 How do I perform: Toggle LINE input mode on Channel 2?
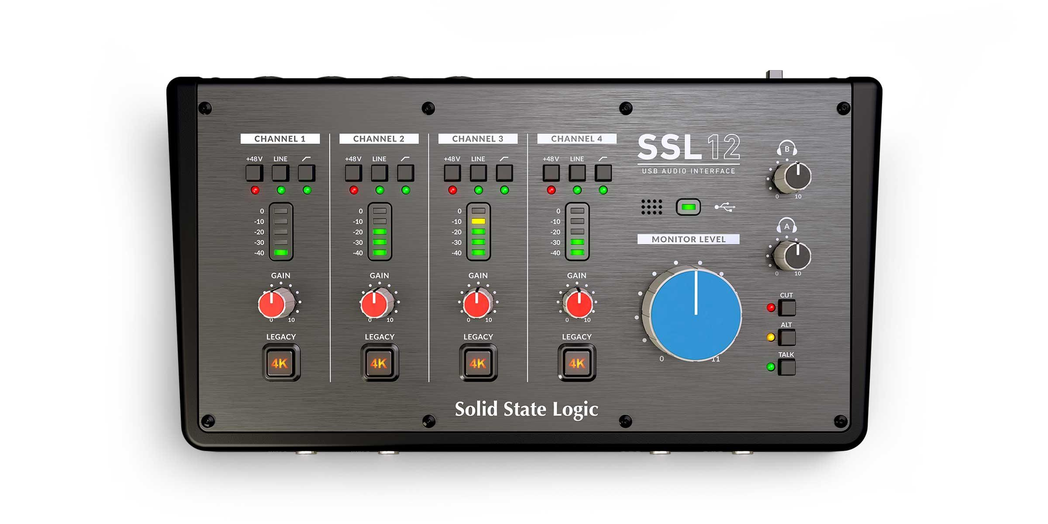pos(380,172)
